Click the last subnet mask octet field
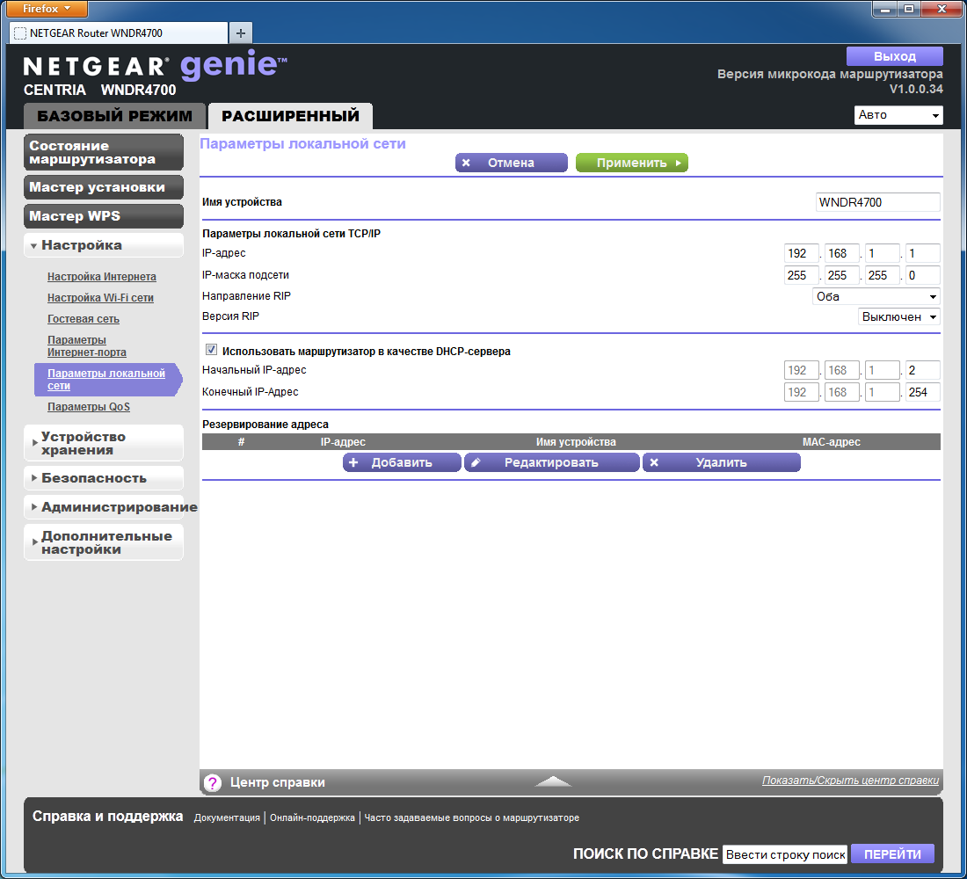The height and width of the screenshot is (879, 967). click(922, 275)
